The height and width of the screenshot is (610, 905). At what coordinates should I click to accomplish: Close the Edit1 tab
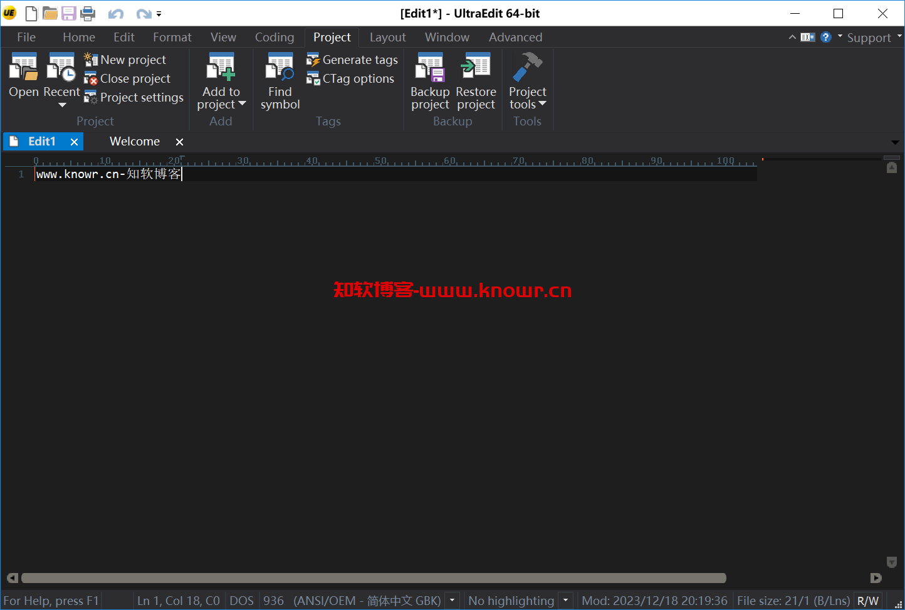74,142
